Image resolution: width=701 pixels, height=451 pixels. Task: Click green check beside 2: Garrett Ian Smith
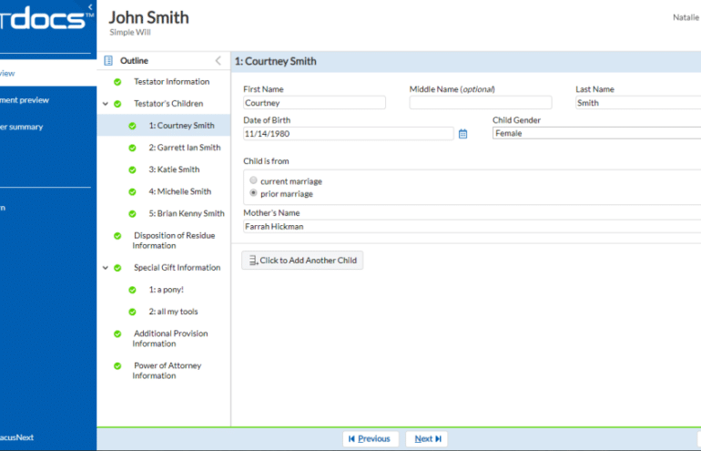132,148
